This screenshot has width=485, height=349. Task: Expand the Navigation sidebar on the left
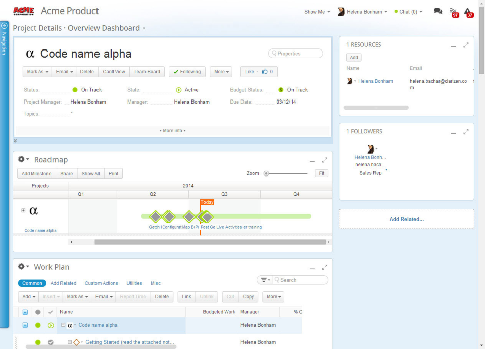5,24
